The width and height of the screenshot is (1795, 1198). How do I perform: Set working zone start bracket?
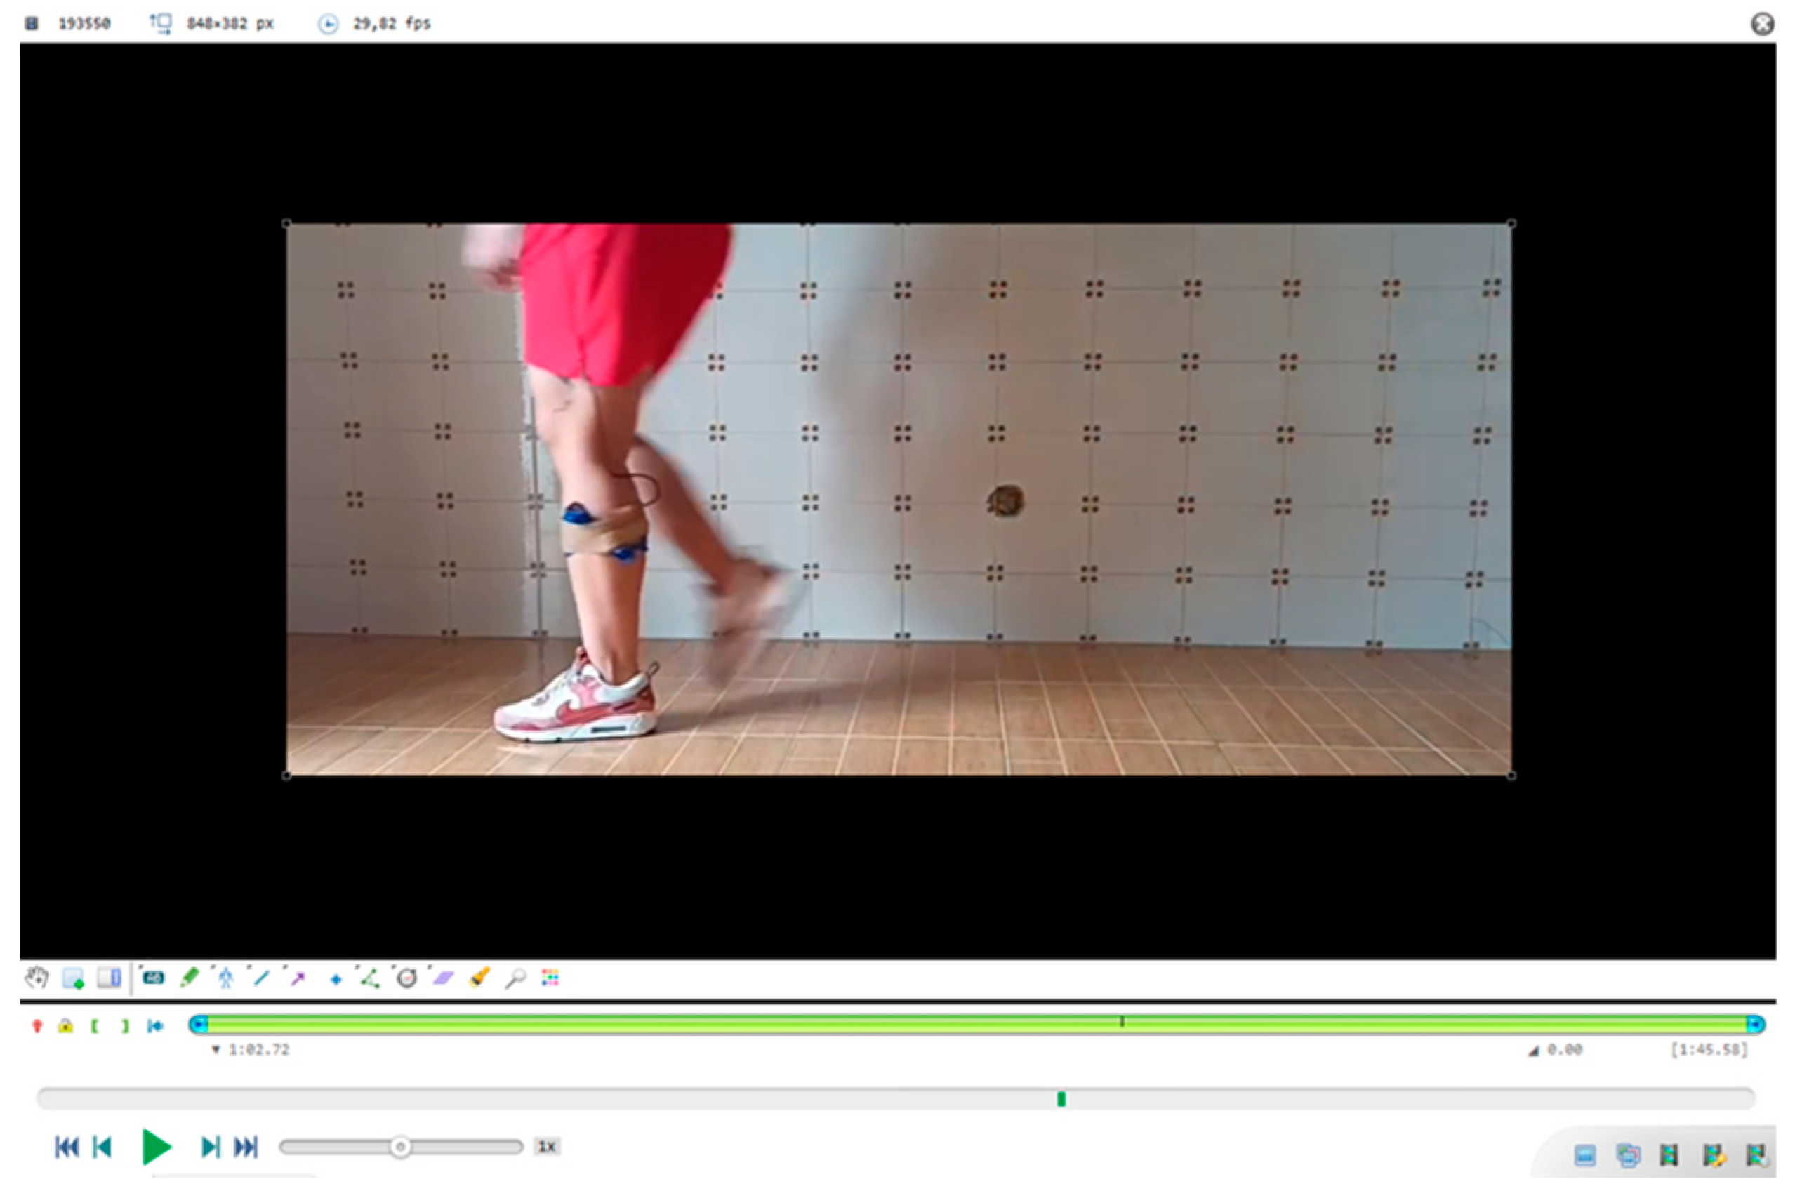tap(95, 1026)
